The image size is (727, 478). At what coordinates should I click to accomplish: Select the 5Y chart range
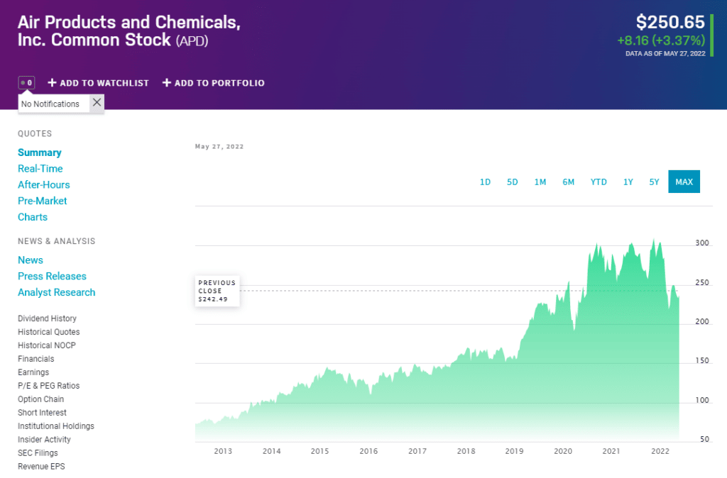pos(654,182)
